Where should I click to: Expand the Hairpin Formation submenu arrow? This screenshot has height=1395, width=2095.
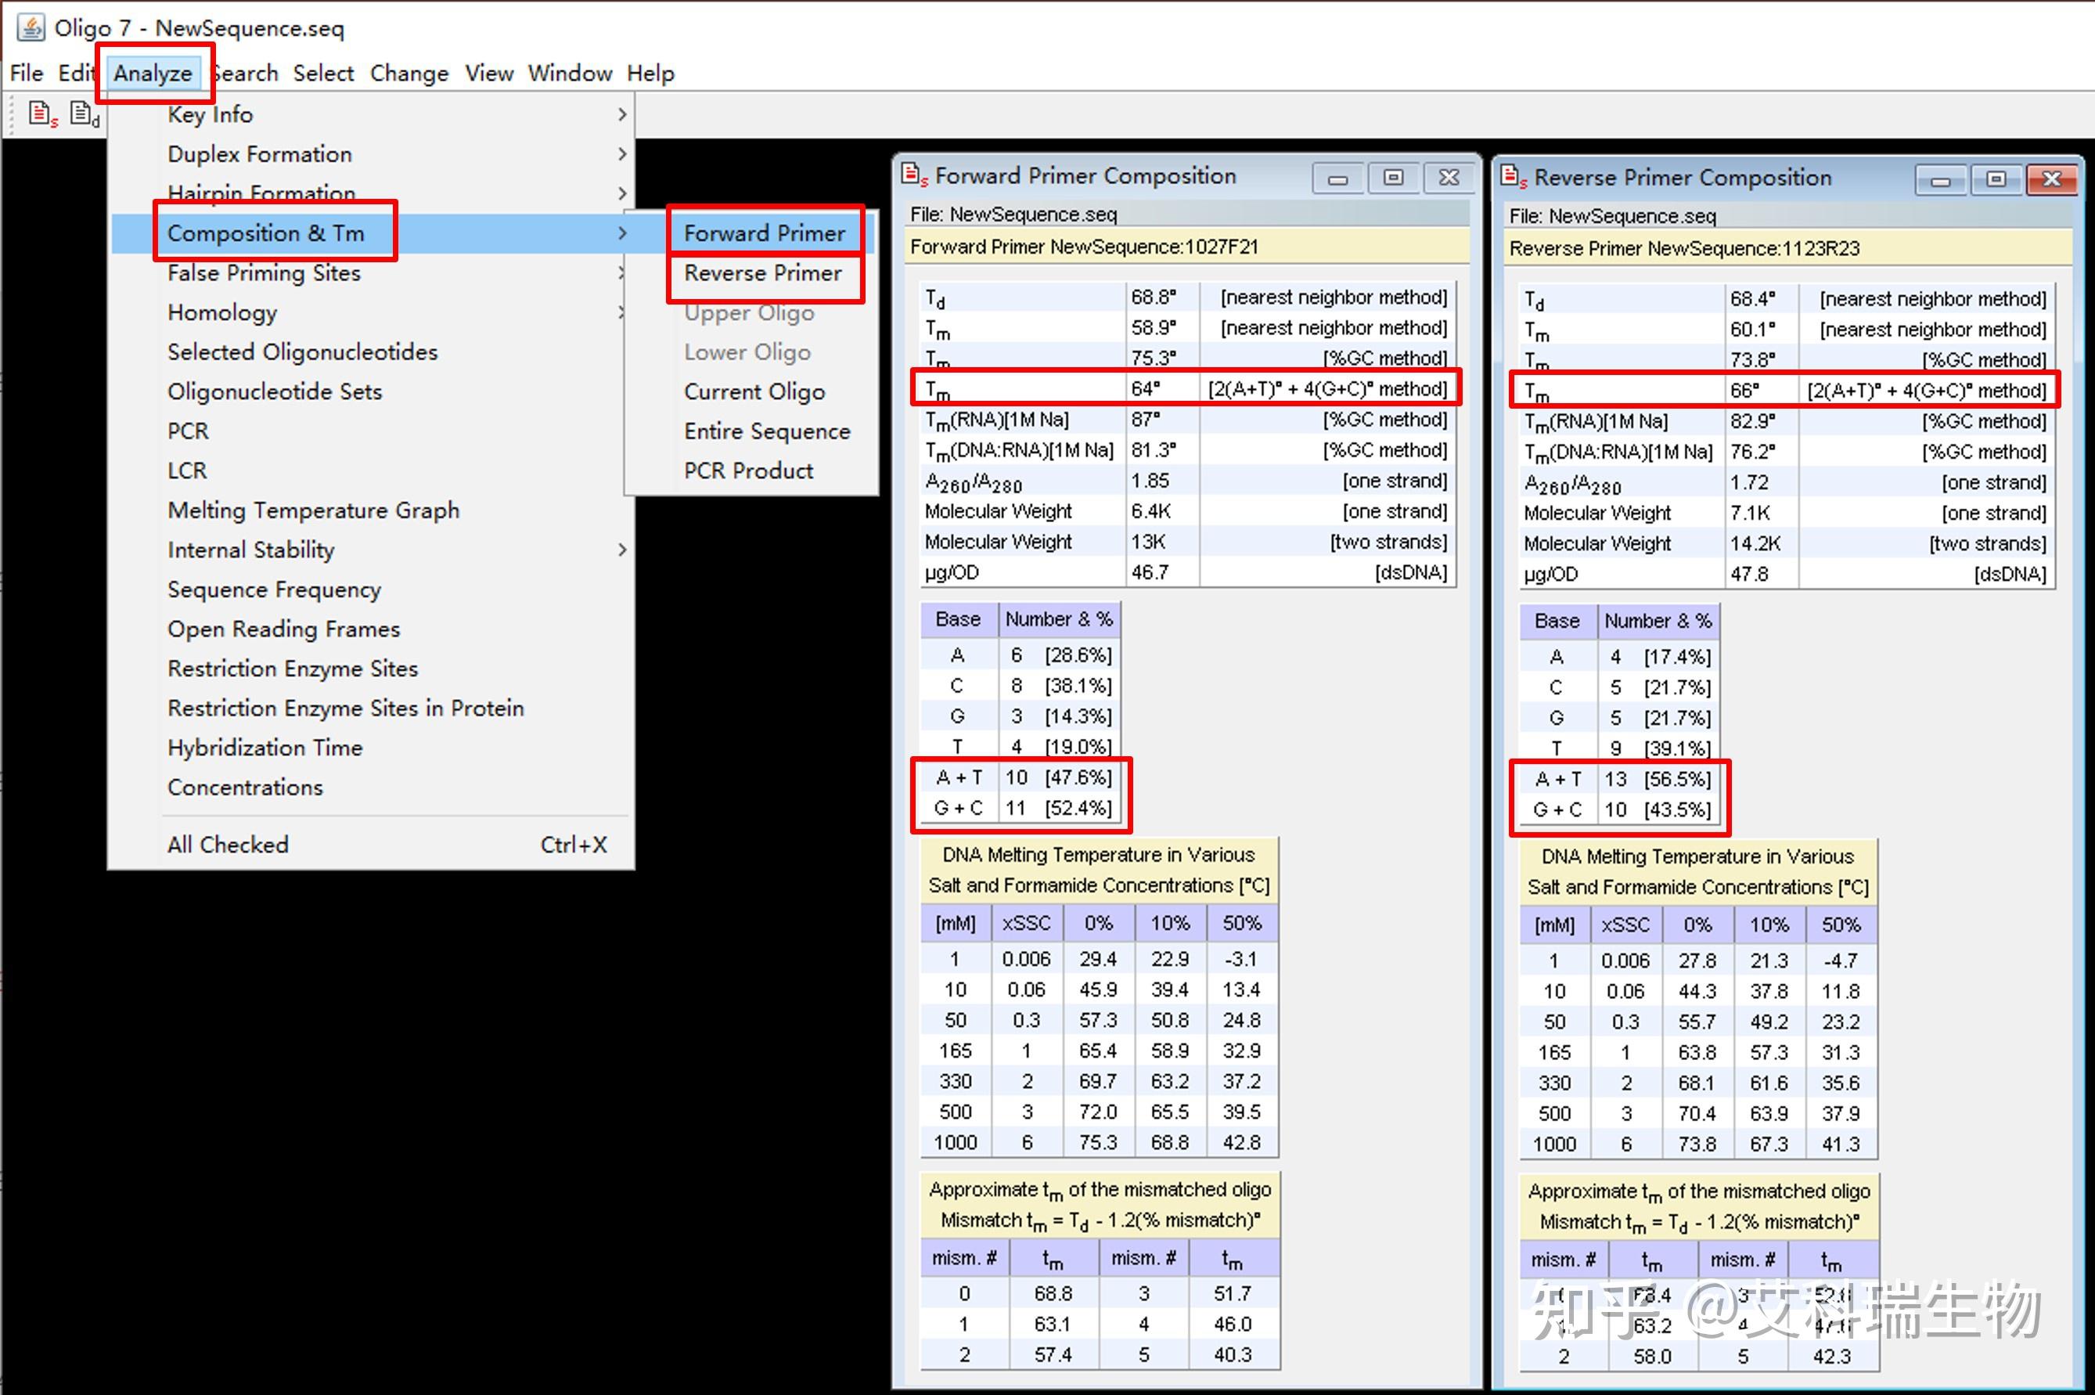(622, 193)
